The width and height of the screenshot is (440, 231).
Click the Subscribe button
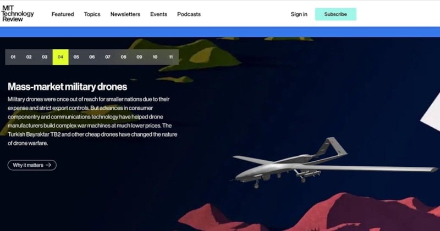click(x=335, y=14)
